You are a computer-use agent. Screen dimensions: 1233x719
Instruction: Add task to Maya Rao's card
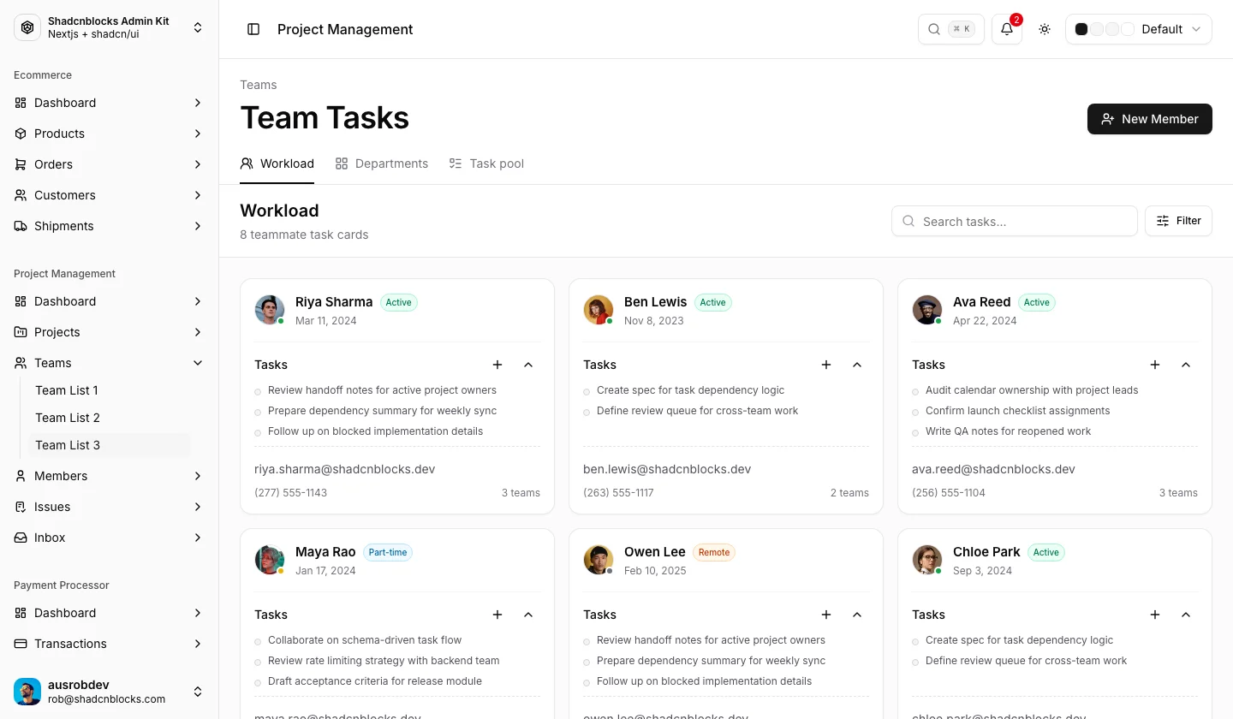tap(497, 615)
